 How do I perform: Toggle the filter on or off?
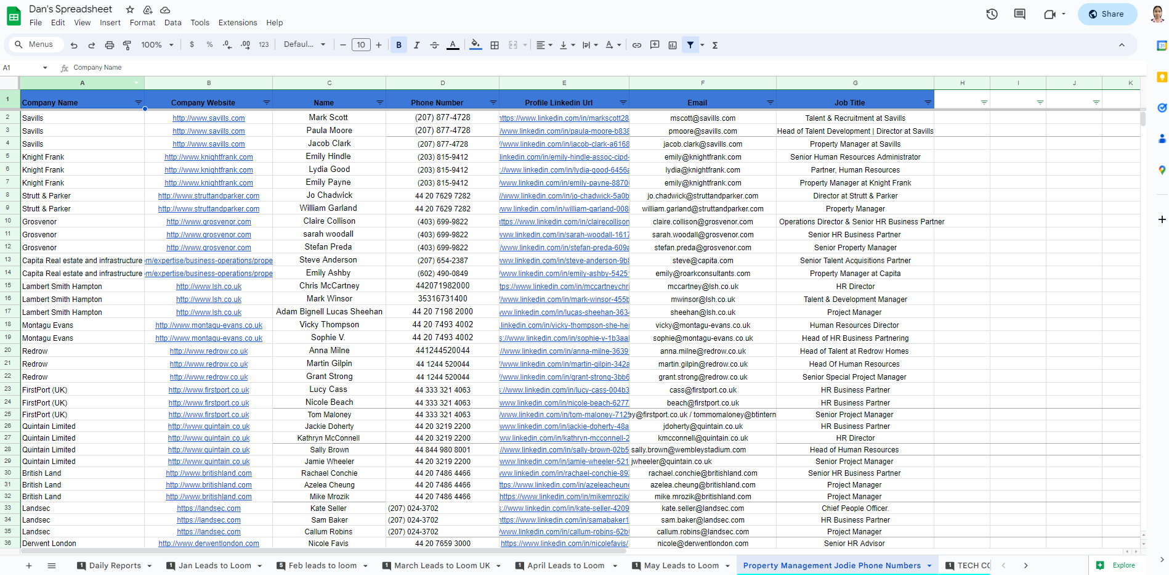coord(690,45)
